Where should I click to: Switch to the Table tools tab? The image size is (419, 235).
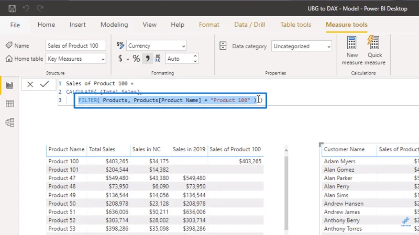coord(295,25)
